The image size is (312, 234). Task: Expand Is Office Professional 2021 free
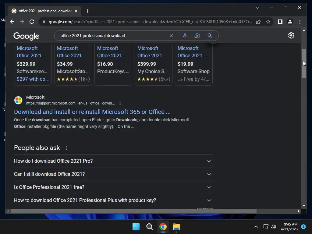click(113, 187)
